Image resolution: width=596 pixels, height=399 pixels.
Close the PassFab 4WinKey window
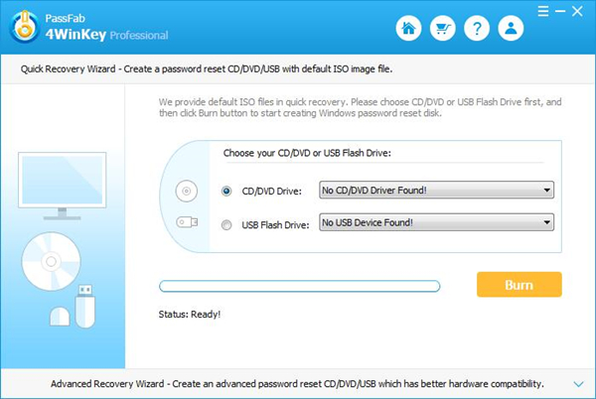581,11
